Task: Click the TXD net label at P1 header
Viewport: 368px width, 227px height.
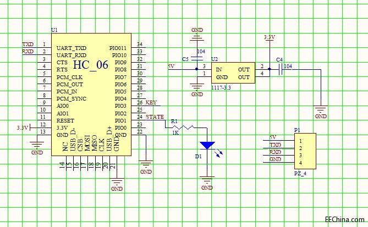Action: 275,145
